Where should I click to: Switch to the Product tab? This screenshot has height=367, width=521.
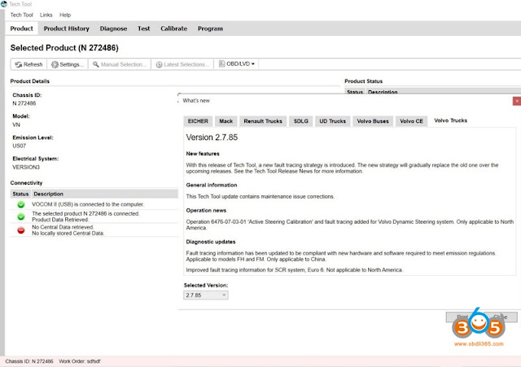[22, 28]
